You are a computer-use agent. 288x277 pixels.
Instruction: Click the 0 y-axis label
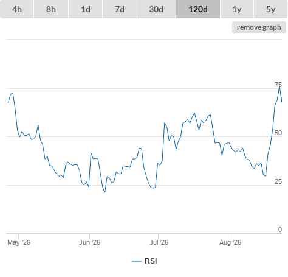280,230
